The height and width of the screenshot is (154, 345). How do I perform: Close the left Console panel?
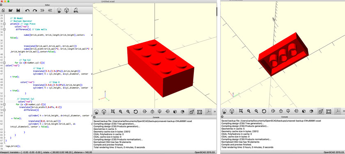tap(94, 117)
